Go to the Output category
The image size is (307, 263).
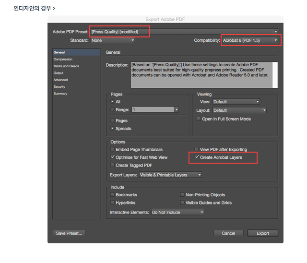[x=77, y=73]
